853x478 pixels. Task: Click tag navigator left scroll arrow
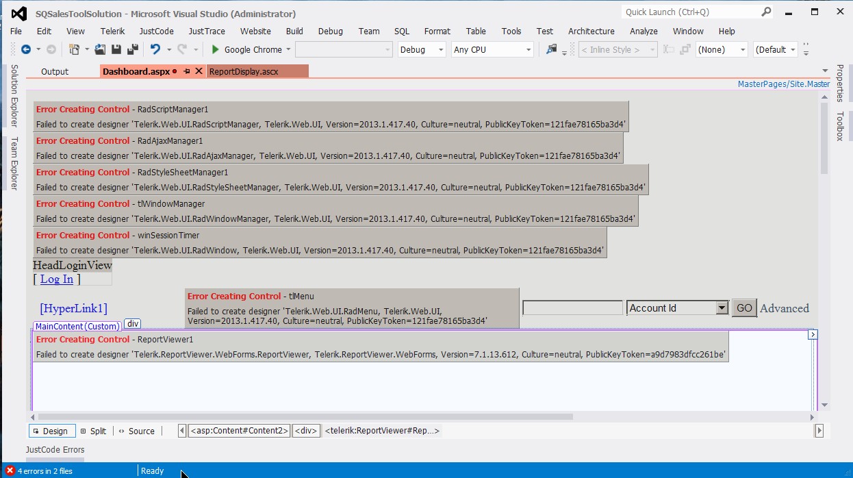(x=182, y=431)
